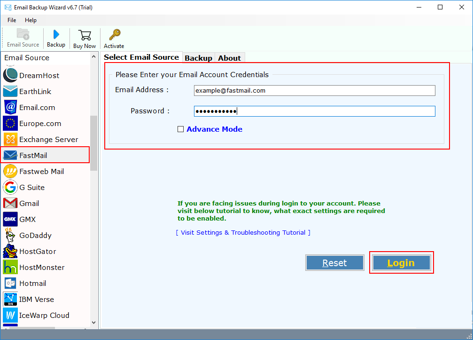
Task: Select the Gmail icon
Action: [10, 203]
